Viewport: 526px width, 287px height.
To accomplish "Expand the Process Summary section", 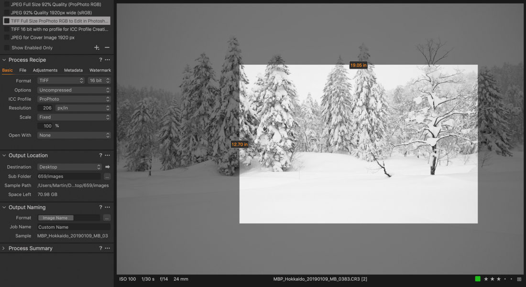I will coord(4,248).
